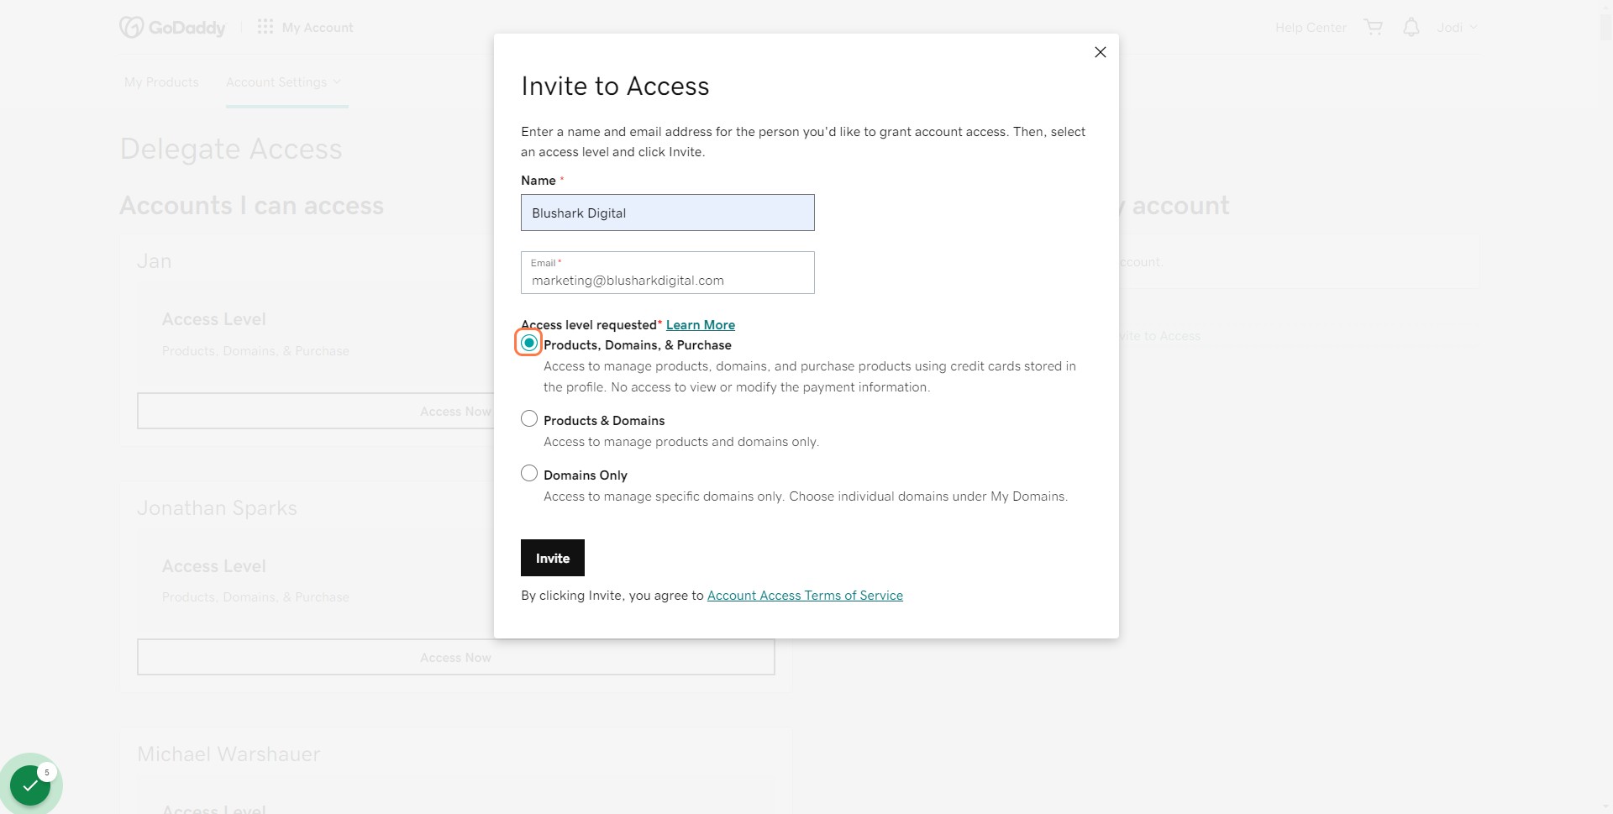Click the Accounts I can access heading
This screenshot has width=1613, height=814.
click(252, 206)
